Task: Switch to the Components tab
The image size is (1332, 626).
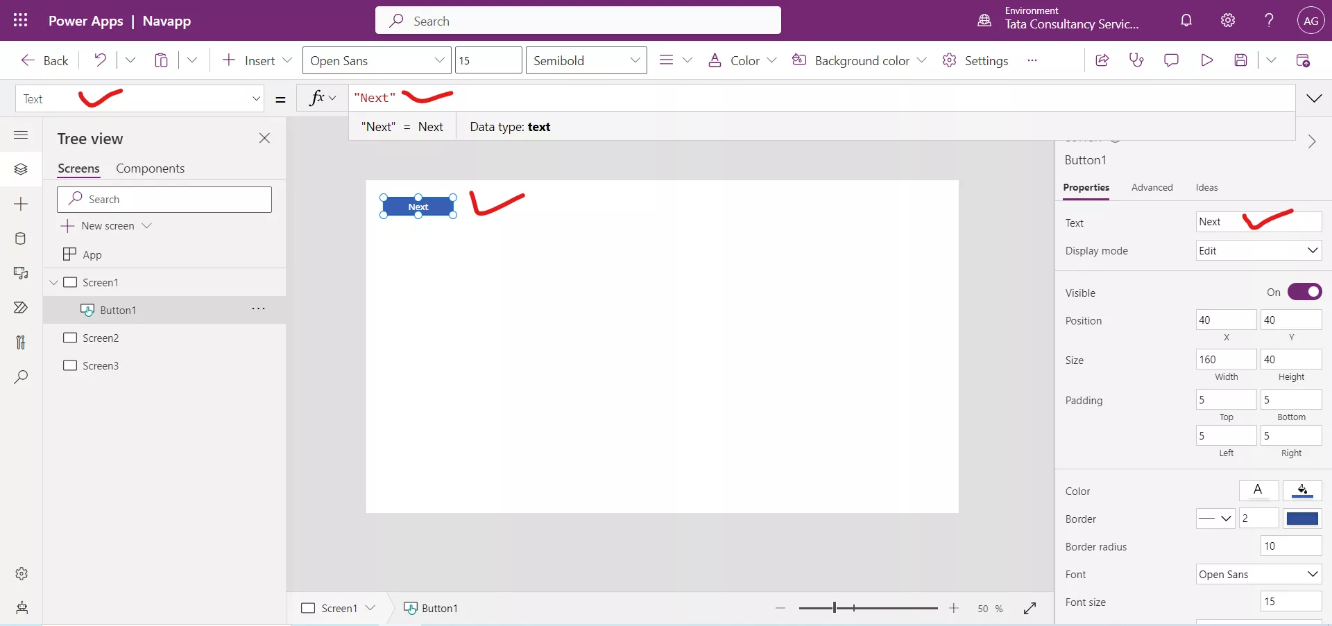Action: point(150,168)
